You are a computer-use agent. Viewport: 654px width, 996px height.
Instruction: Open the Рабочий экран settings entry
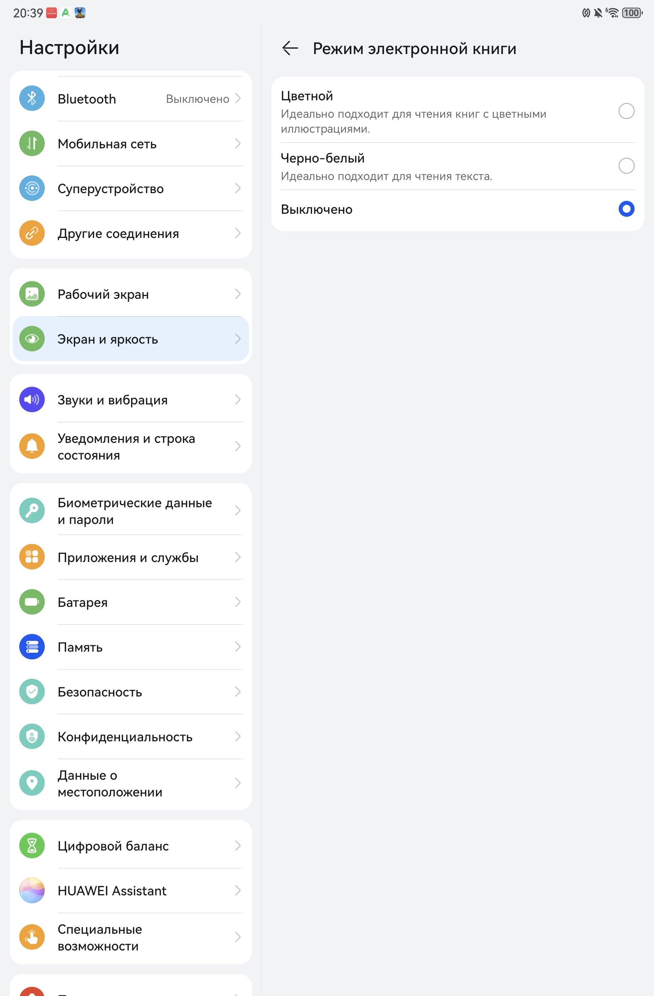click(130, 294)
